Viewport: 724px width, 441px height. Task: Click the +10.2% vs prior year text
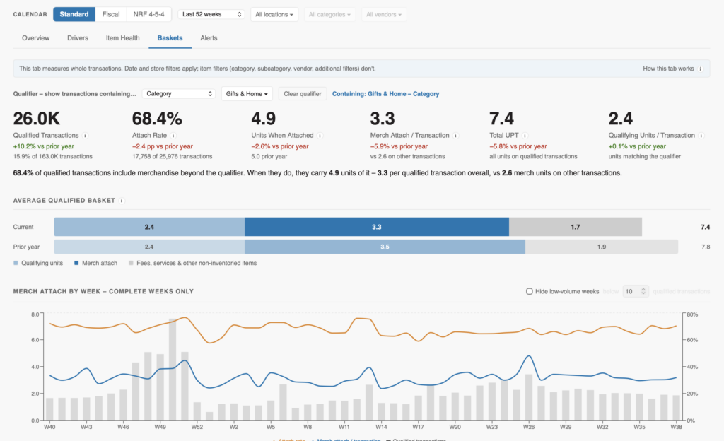(x=43, y=147)
